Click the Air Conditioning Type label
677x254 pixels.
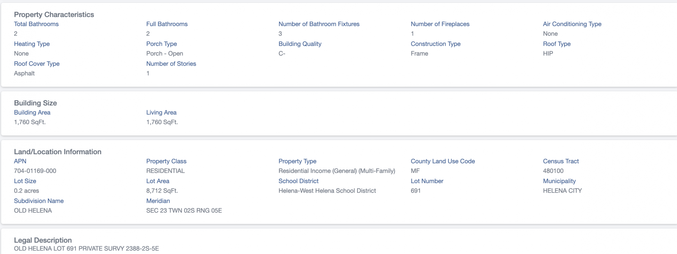pyautogui.click(x=572, y=24)
